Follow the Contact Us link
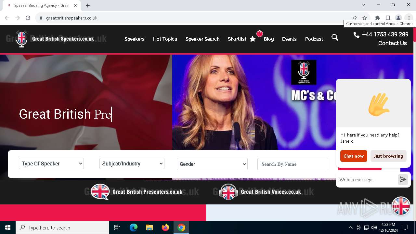Viewport: 416px width, 234px height. [392, 43]
